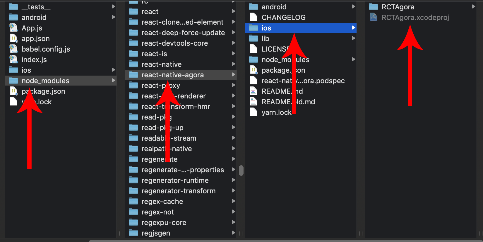Click the second column vertical scrollbar thumb
The height and width of the screenshot is (242, 483).
241,171
